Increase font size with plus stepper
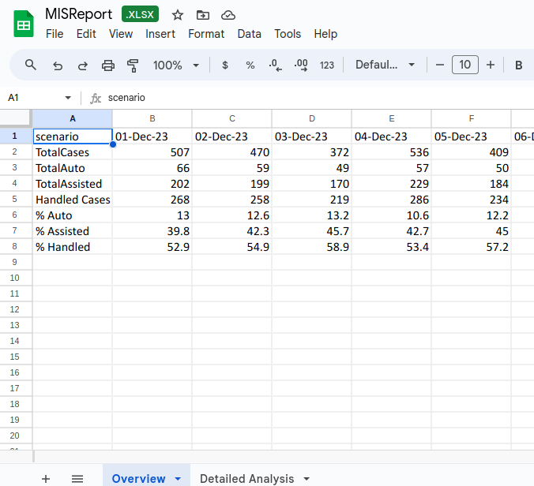The image size is (534, 486). [x=491, y=65]
